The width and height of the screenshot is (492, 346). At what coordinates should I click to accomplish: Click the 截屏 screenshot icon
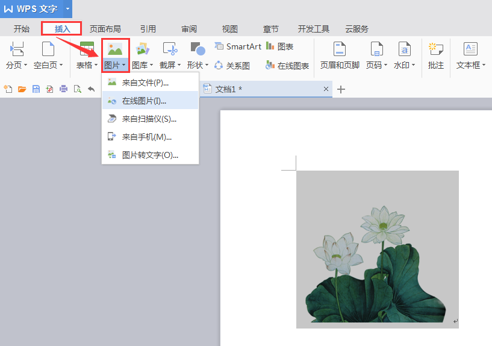coord(170,49)
